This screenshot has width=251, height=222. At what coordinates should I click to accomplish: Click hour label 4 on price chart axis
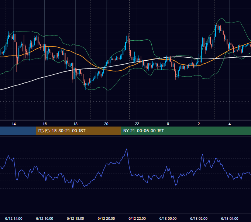tap(230, 124)
